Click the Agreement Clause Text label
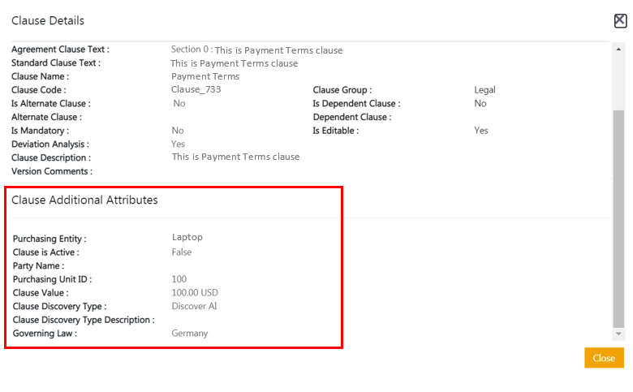Screen dimensions: 633x392 [x=60, y=50]
